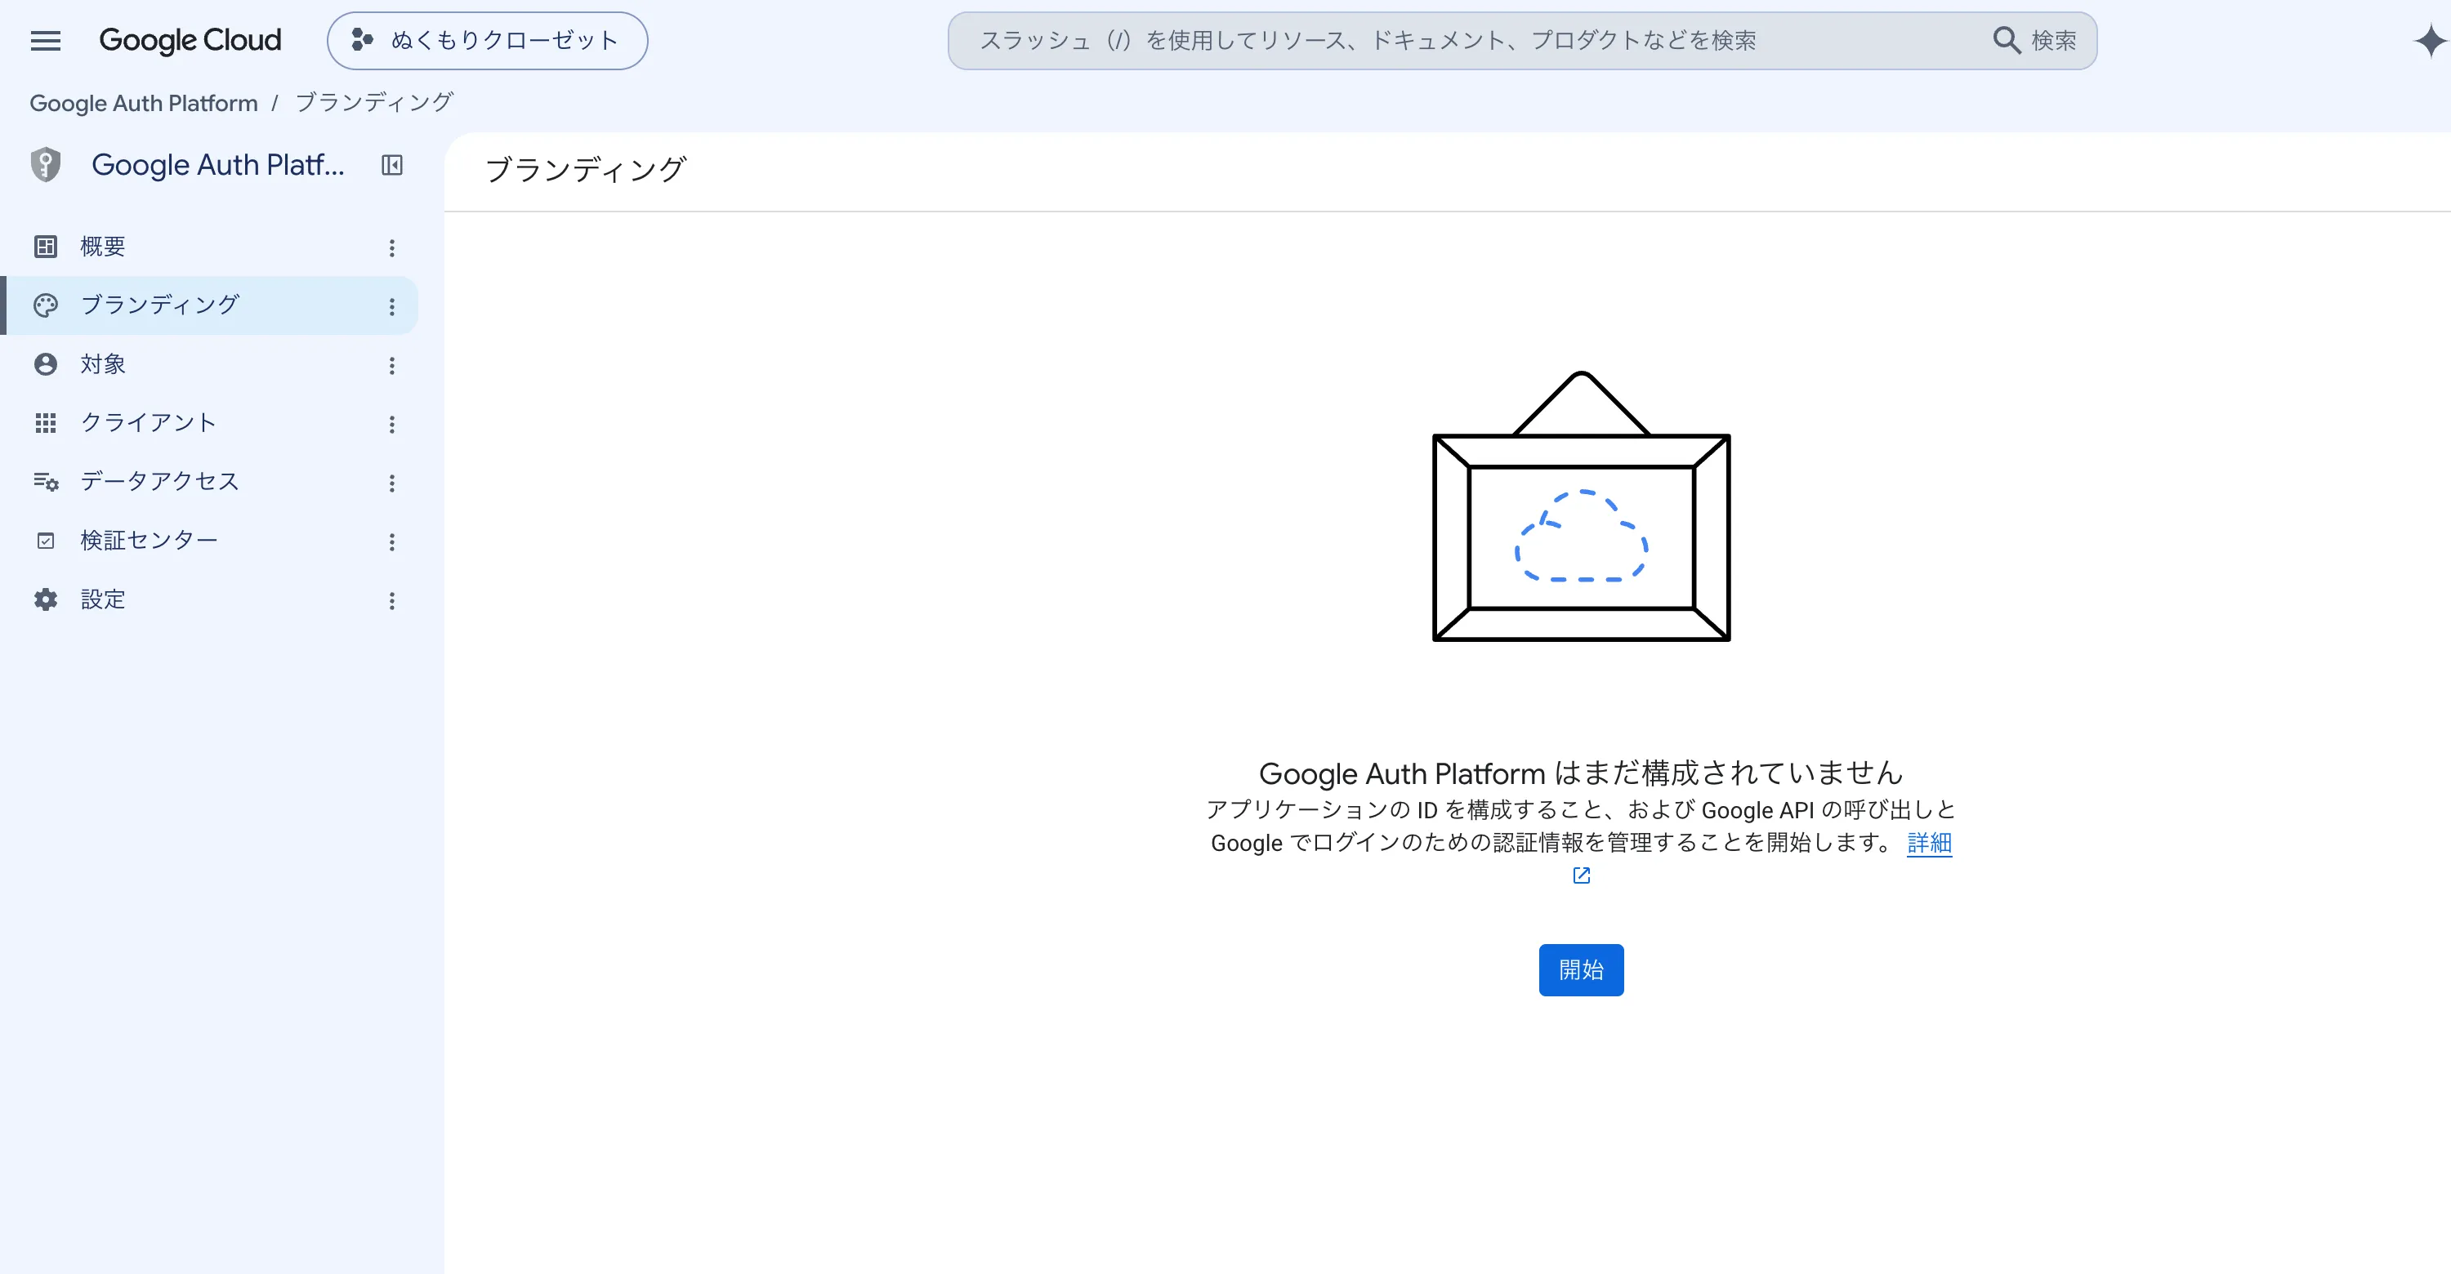Screen dimensions: 2451x1274
Task: Click the blue 開始 button
Action: (1582, 969)
